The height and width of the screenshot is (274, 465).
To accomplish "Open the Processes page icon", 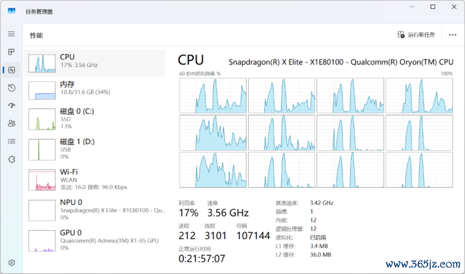I will [11, 52].
